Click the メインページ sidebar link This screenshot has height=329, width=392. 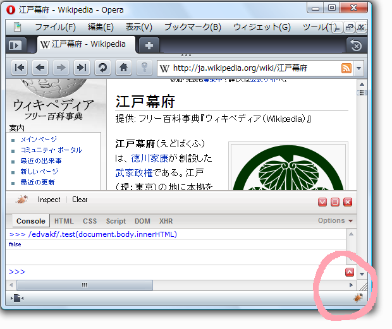tap(39, 140)
